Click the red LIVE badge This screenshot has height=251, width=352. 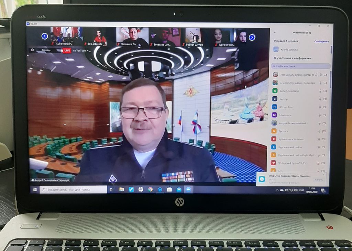[x=67, y=51]
